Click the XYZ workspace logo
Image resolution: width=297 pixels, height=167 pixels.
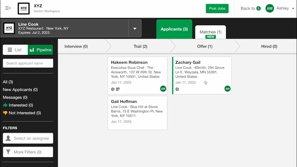24,9
